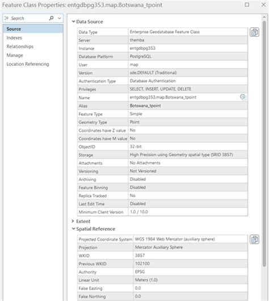Click the sparkle icon in search box
The height and width of the screenshot is (301, 269).
7,18
